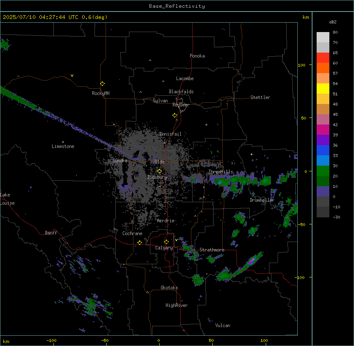
Task: Click the dBZ legend heading
Action: coord(333,22)
